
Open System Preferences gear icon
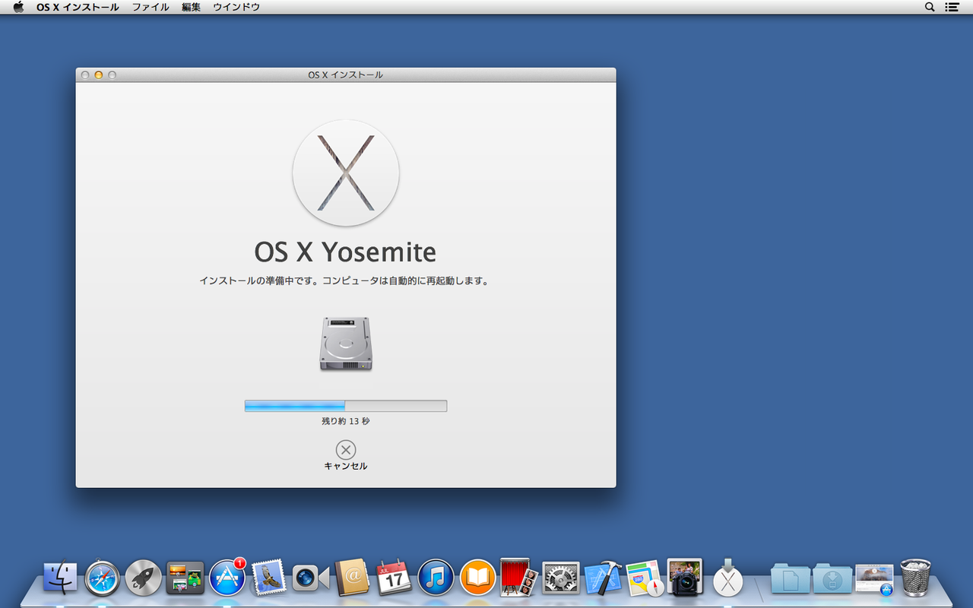(x=561, y=578)
